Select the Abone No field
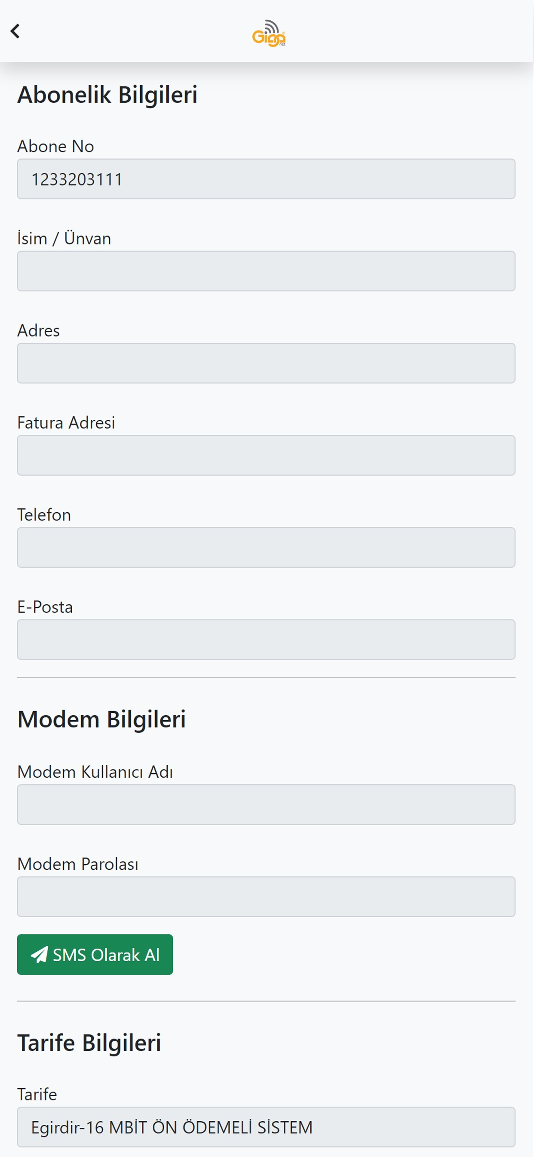Viewport: 534px width, 1157px height. 266,179
